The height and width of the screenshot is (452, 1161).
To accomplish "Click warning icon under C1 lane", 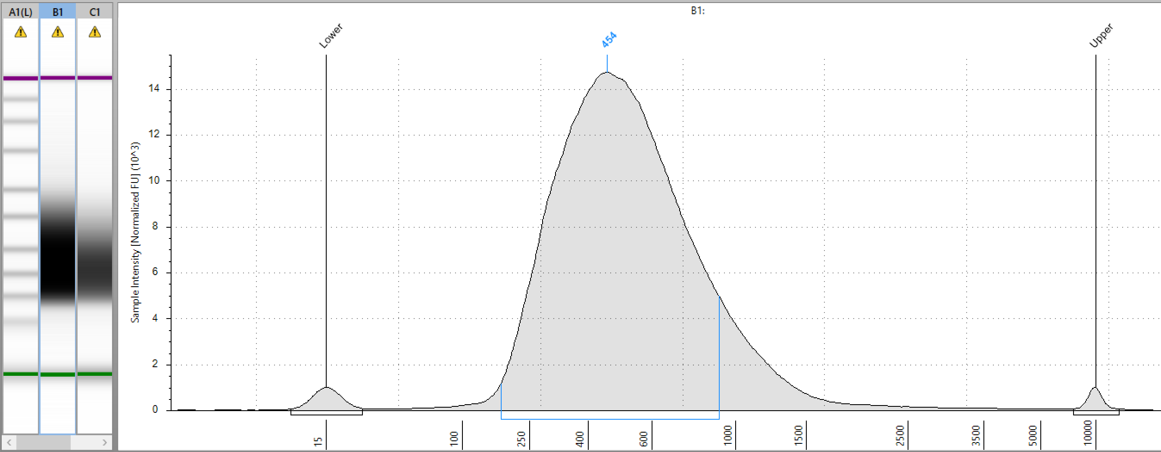I will click(x=95, y=32).
